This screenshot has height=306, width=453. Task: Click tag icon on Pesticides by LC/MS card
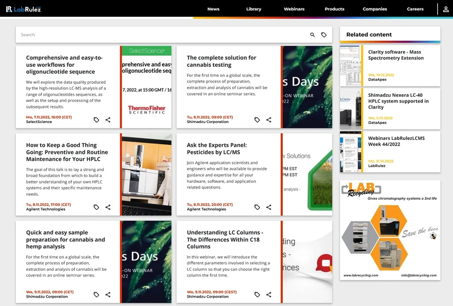click(257, 207)
